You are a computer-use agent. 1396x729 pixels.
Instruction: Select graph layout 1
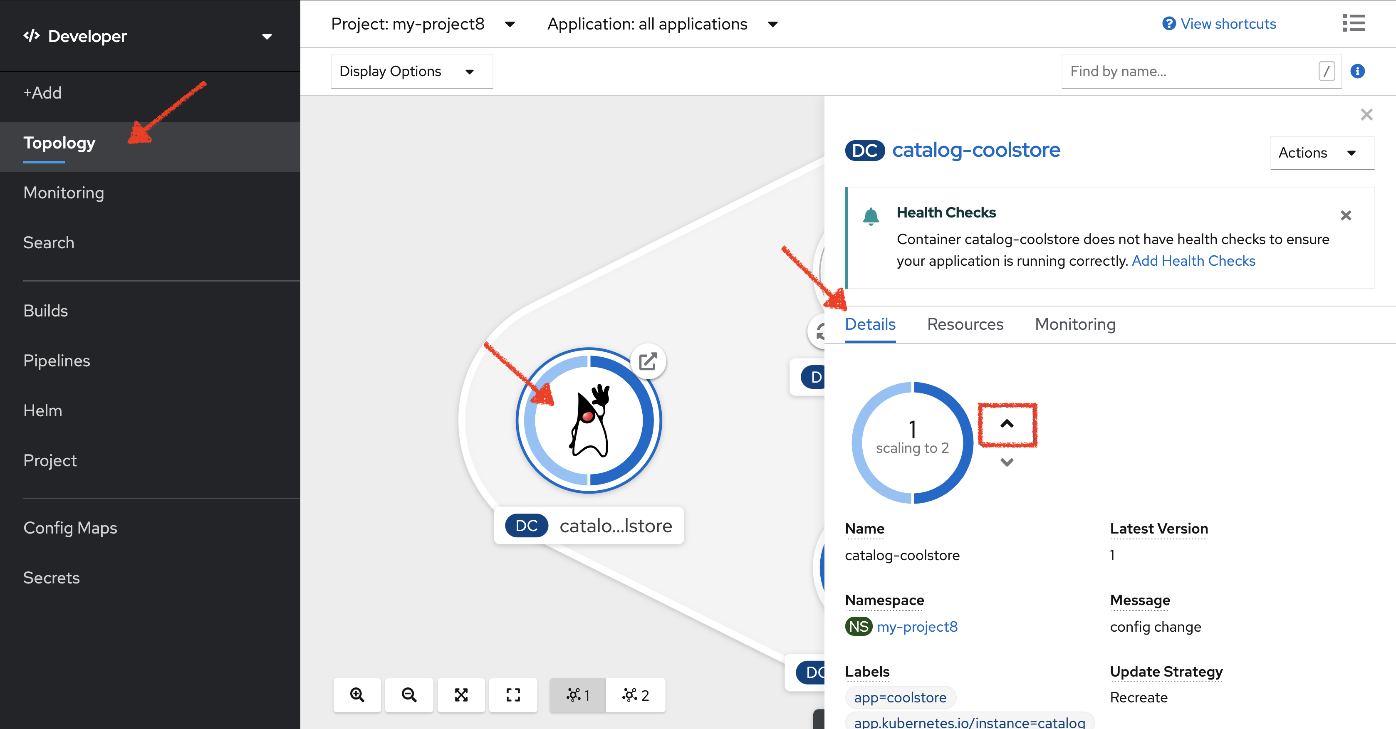click(578, 695)
